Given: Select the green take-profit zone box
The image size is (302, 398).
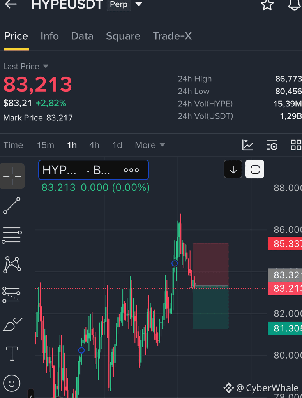Looking at the screenshot, I should click(x=210, y=307).
